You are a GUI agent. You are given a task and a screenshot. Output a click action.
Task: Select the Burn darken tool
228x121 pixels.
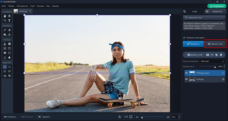tap(9, 53)
